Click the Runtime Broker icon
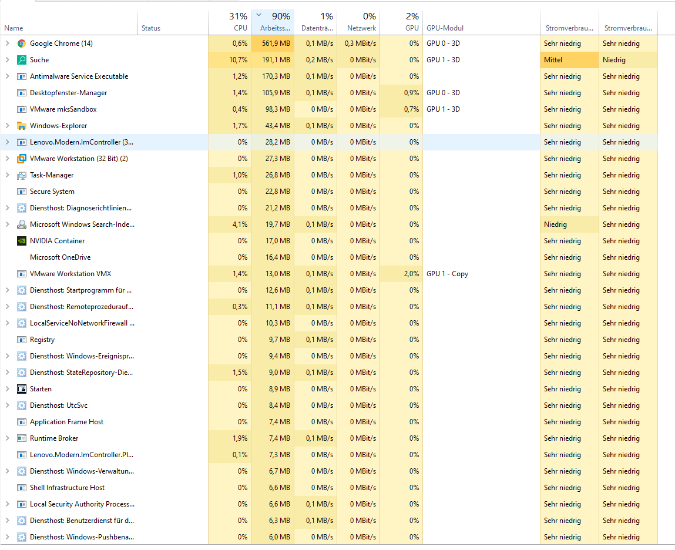Screen dimensions: 675x550 pyautogui.click(x=22, y=438)
